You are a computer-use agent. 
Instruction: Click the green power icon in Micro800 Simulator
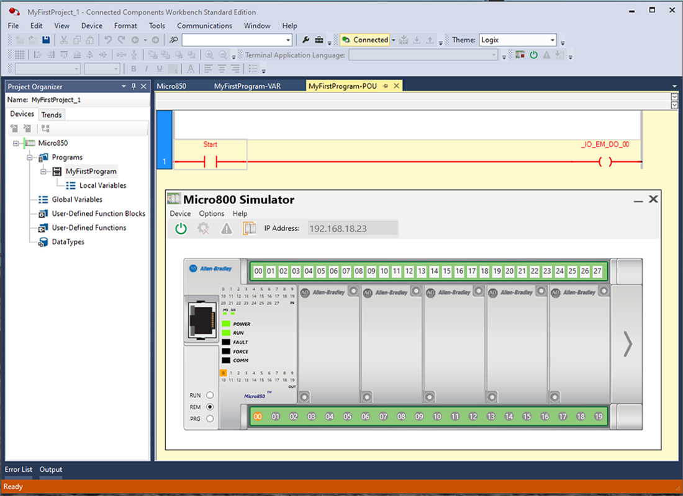point(181,228)
